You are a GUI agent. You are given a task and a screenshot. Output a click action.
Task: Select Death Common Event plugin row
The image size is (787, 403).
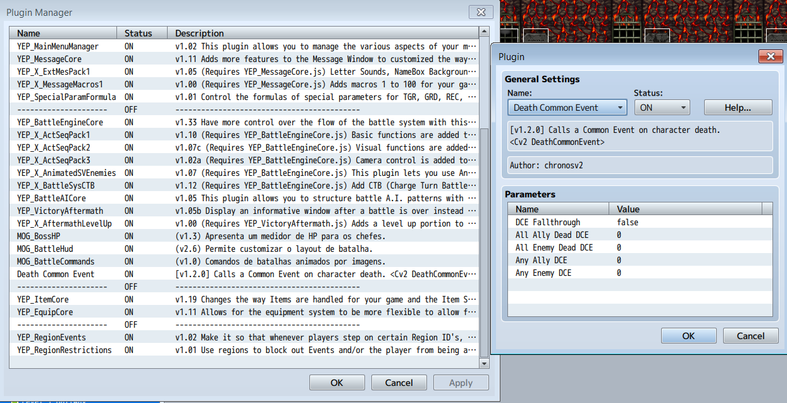pos(244,274)
